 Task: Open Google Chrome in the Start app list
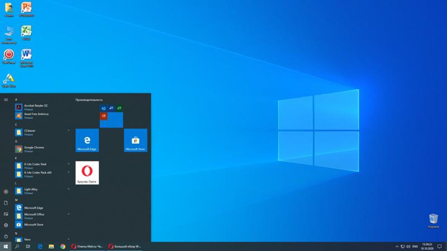pyautogui.click(x=42, y=149)
